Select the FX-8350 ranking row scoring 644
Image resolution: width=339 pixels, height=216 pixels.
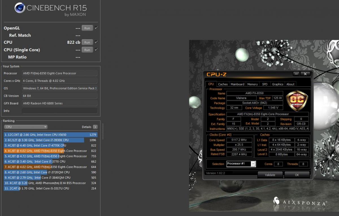click(51, 167)
